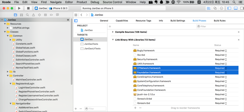Click the build phases Filter field
Image resolution: width=244 pixels, height=112 pixels.
(x=220, y=26)
